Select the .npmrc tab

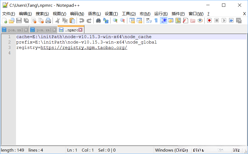[x=71, y=30]
